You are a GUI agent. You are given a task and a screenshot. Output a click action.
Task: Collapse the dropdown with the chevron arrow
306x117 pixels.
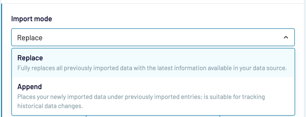click(x=286, y=37)
